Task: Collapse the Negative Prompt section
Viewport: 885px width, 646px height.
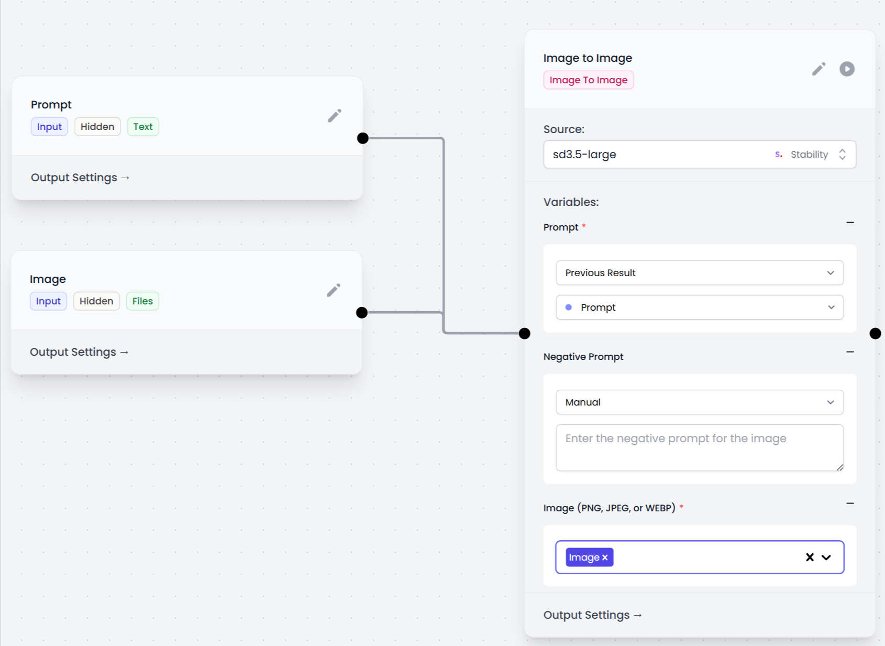Action: point(850,352)
